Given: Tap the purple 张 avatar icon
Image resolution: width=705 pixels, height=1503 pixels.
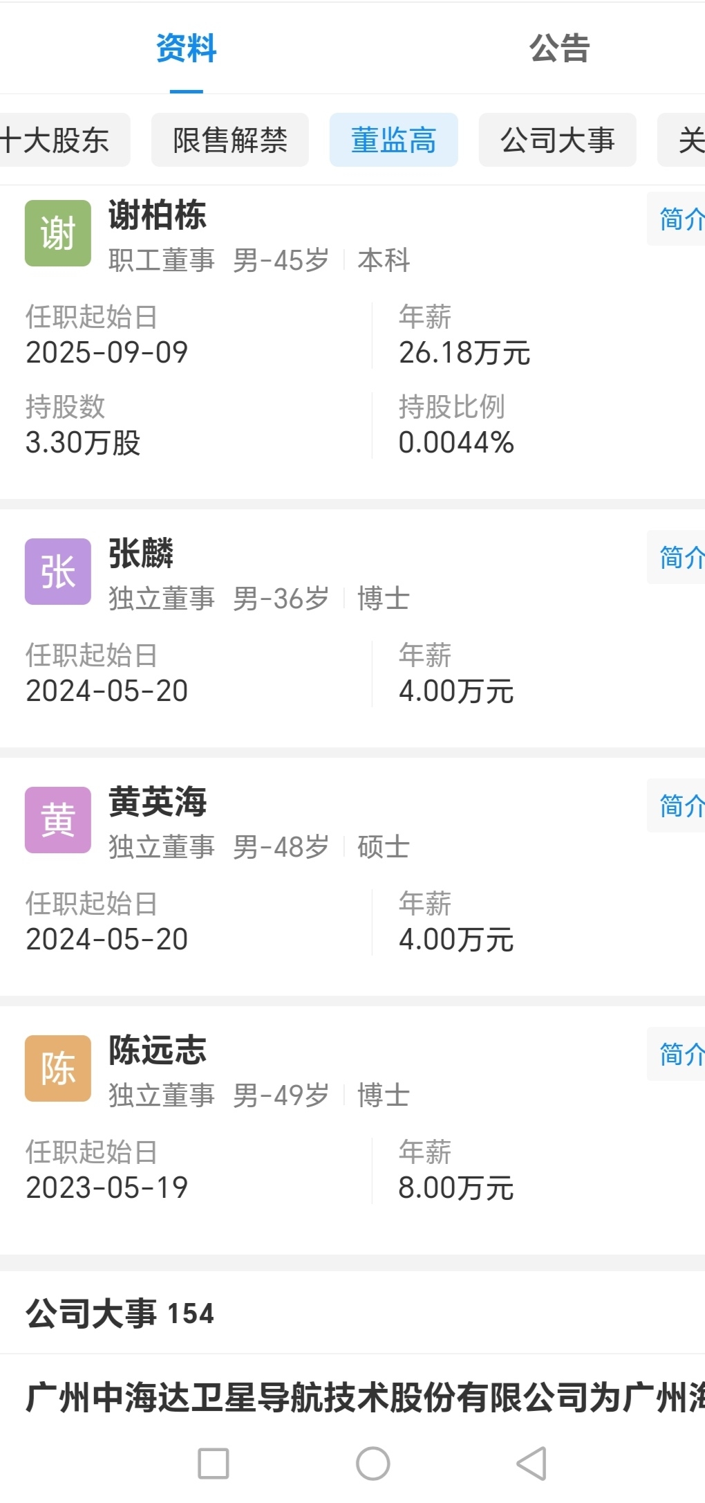Looking at the screenshot, I should coord(58,572).
